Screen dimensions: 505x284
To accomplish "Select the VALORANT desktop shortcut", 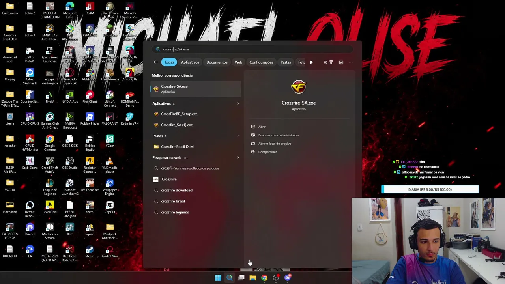I will pos(110,119).
